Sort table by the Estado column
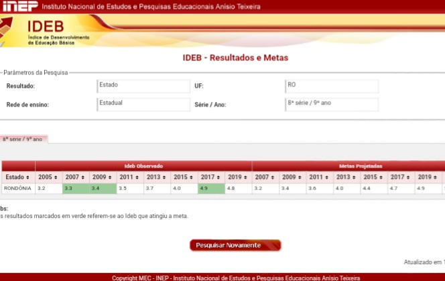The image size is (445, 281). pos(17,177)
